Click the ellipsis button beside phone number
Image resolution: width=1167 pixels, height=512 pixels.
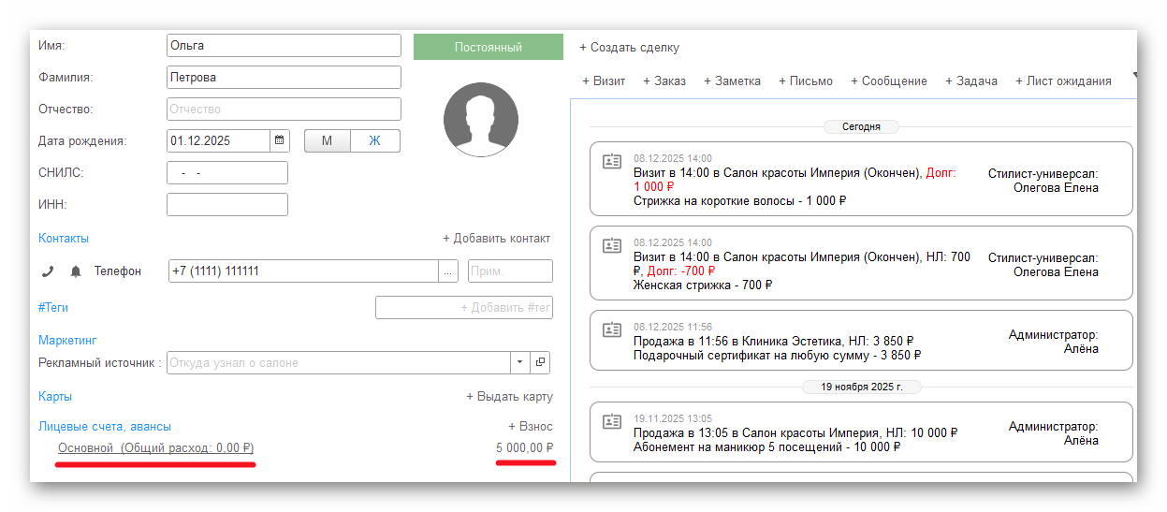click(448, 271)
